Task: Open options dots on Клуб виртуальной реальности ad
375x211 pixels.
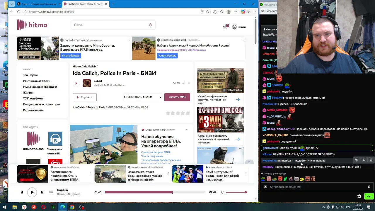Action: pos(246,174)
